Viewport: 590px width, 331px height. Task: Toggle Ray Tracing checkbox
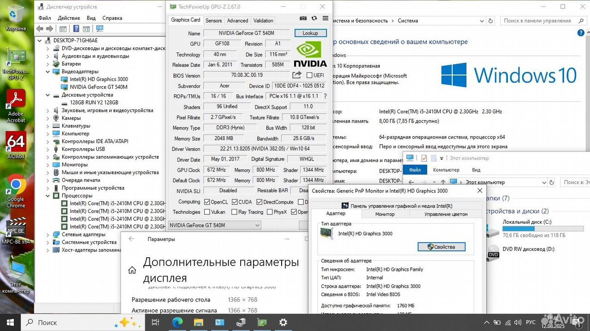(235, 212)
